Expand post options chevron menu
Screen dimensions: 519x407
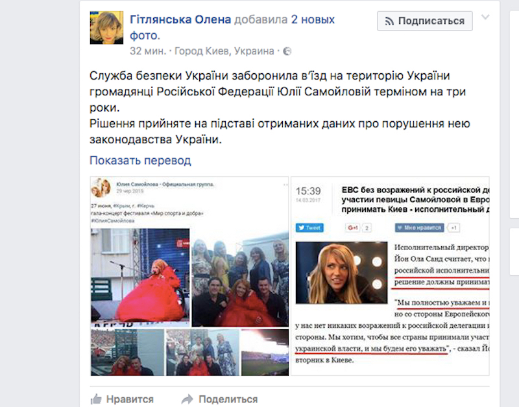[485, 17]
